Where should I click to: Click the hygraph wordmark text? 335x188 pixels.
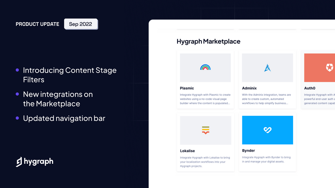(x=39, y=162)
